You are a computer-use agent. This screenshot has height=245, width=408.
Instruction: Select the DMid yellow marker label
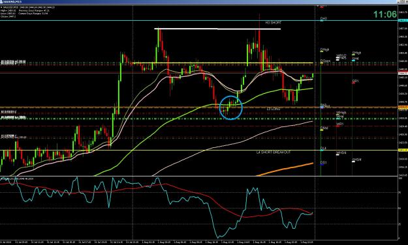point(324,128)
